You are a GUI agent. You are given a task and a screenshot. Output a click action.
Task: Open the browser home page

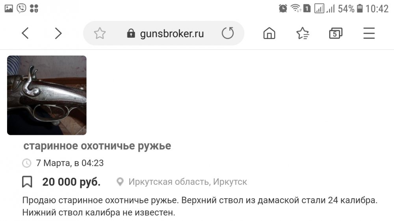pyautogui.click(x=269, y=33)
